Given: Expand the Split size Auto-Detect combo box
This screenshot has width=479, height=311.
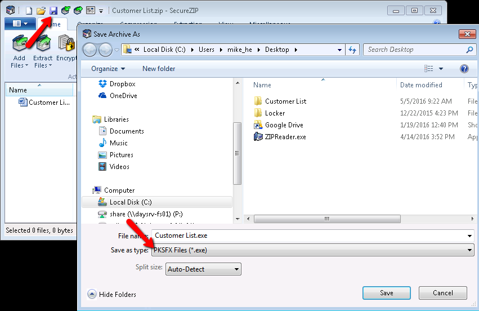Looking at the screenshot, I should pyautogui.click(x=203, y=269).
